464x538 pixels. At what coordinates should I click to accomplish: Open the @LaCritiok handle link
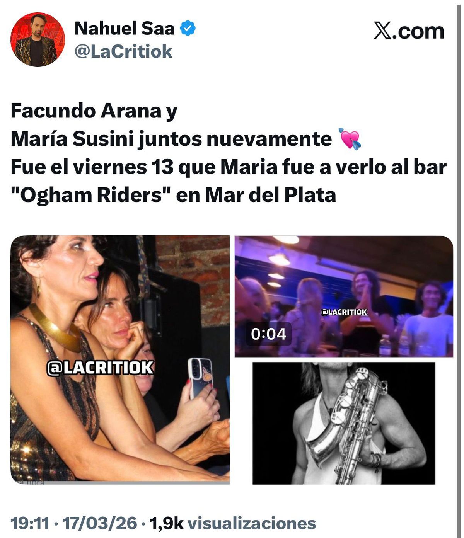[x=123, y=51]
